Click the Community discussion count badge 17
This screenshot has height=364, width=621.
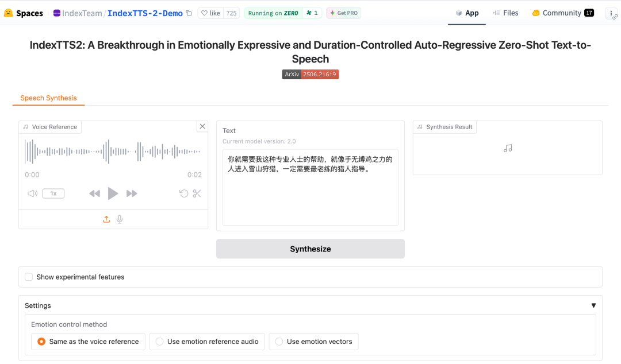point(589,13)
